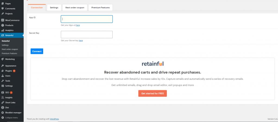Screen dimensions: 278x122
Task: Follow the 'here' link for Secret key
Action: [x=81, y=41]
